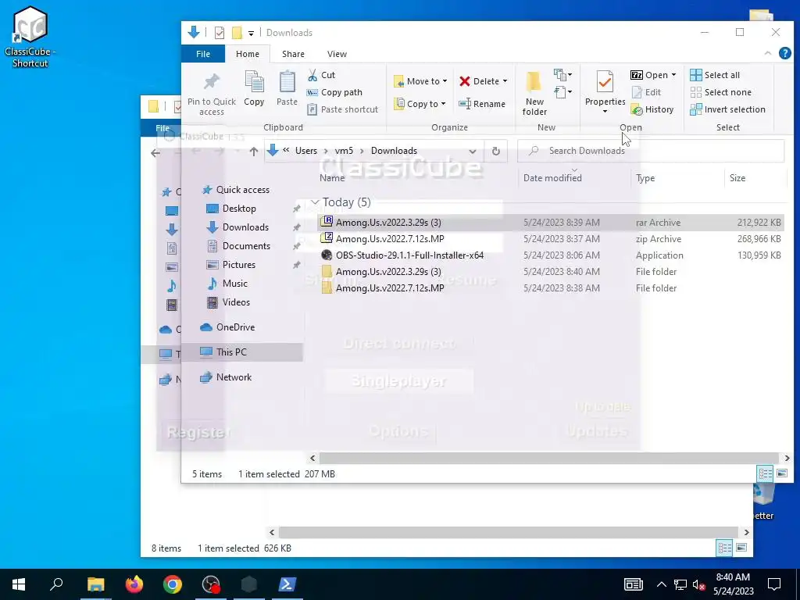Click Rename in Organize group

[x=482, y=104]
